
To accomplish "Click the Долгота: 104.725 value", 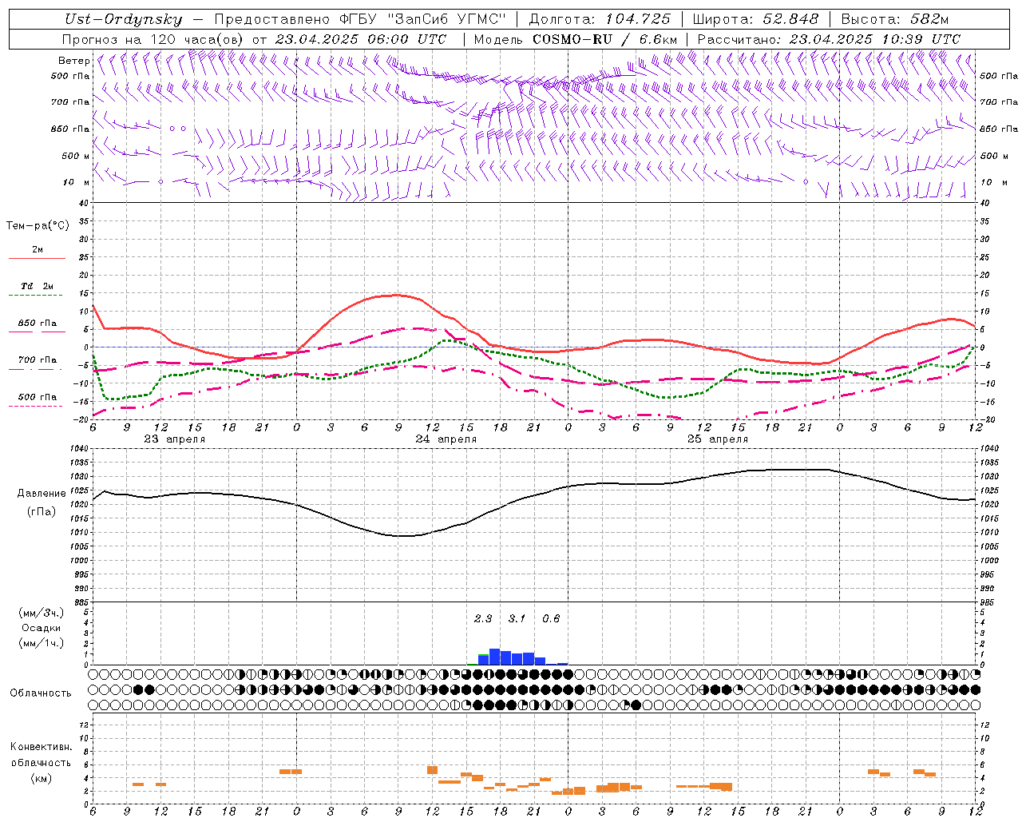I will [600, 19].
